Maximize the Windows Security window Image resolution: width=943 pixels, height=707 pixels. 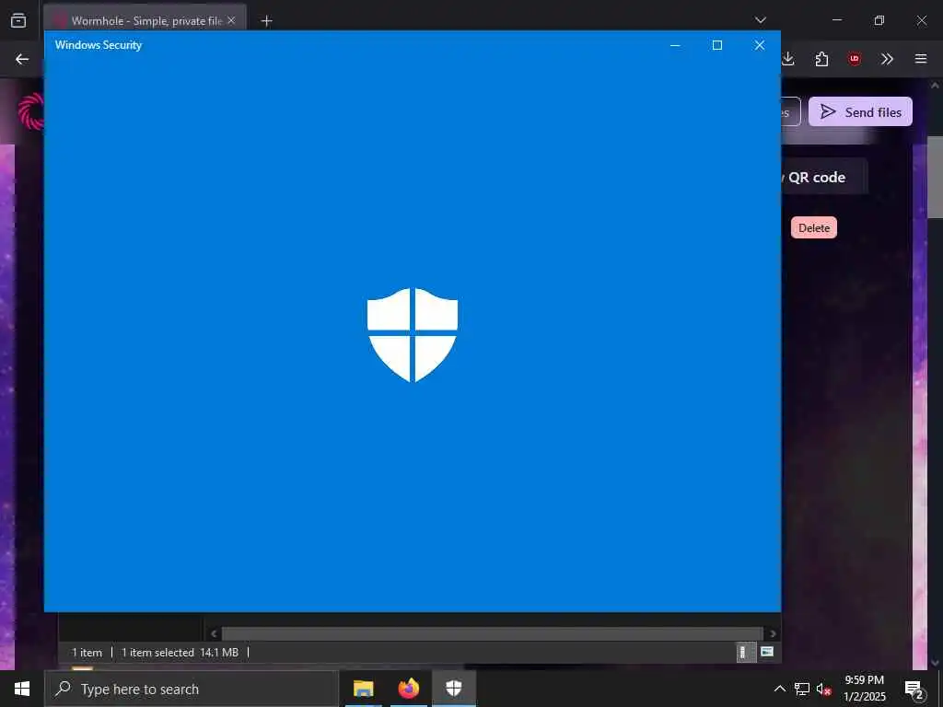coord(716,45)
